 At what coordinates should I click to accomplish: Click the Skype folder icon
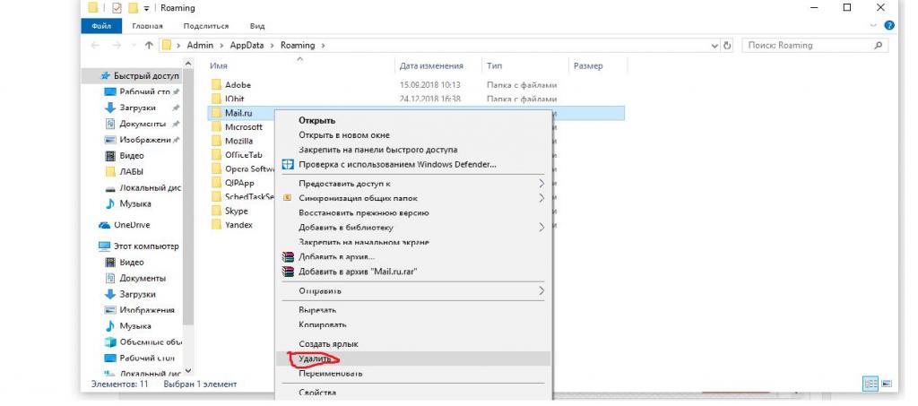[216, 212]
